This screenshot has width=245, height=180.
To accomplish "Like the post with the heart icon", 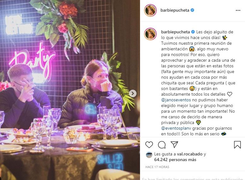I will [149, 144].
